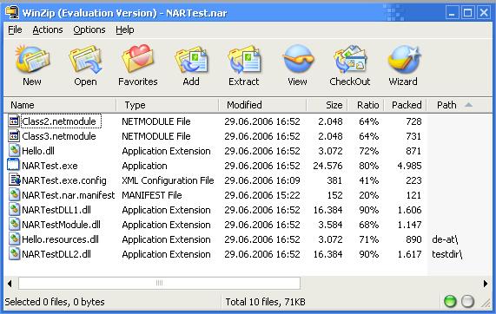Maximize the WinZip window
This screenshot has height=314, width=496.
(468, 13)
